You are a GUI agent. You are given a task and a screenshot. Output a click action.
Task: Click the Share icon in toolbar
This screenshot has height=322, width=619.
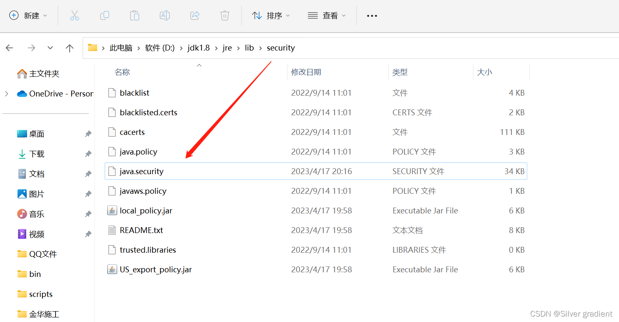click(195, 16)
